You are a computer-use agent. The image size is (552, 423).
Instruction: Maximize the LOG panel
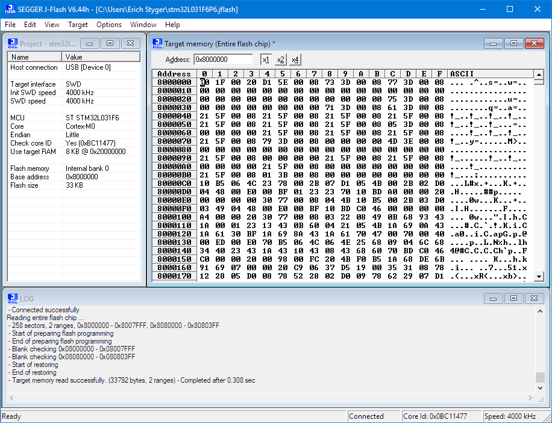pos(514,298)
